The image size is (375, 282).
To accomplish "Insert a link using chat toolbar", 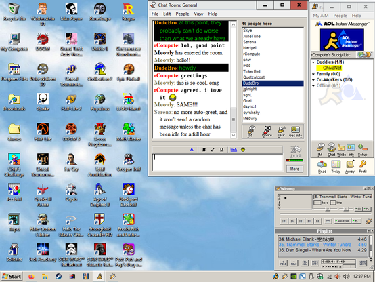I will point(234,150).
